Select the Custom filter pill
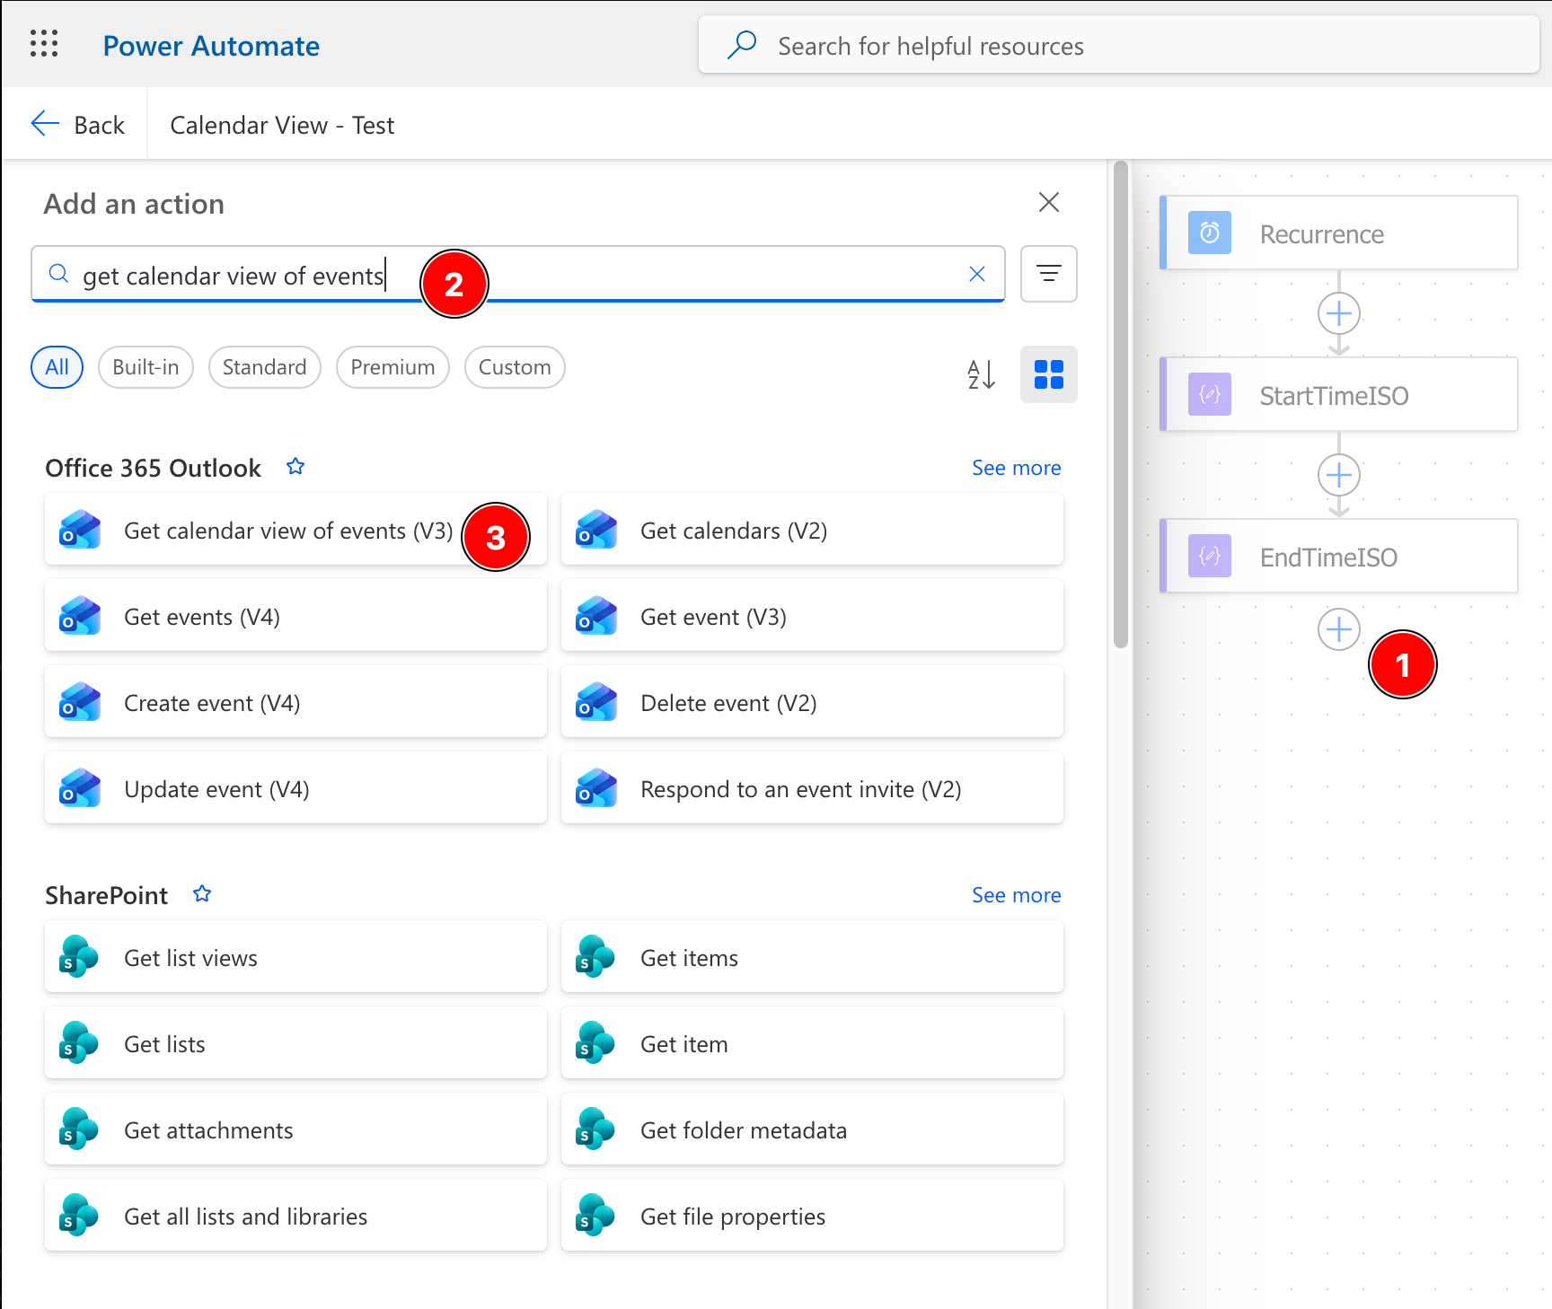The width and height of the screenshot is (1552, 1309). coord(515,367)
